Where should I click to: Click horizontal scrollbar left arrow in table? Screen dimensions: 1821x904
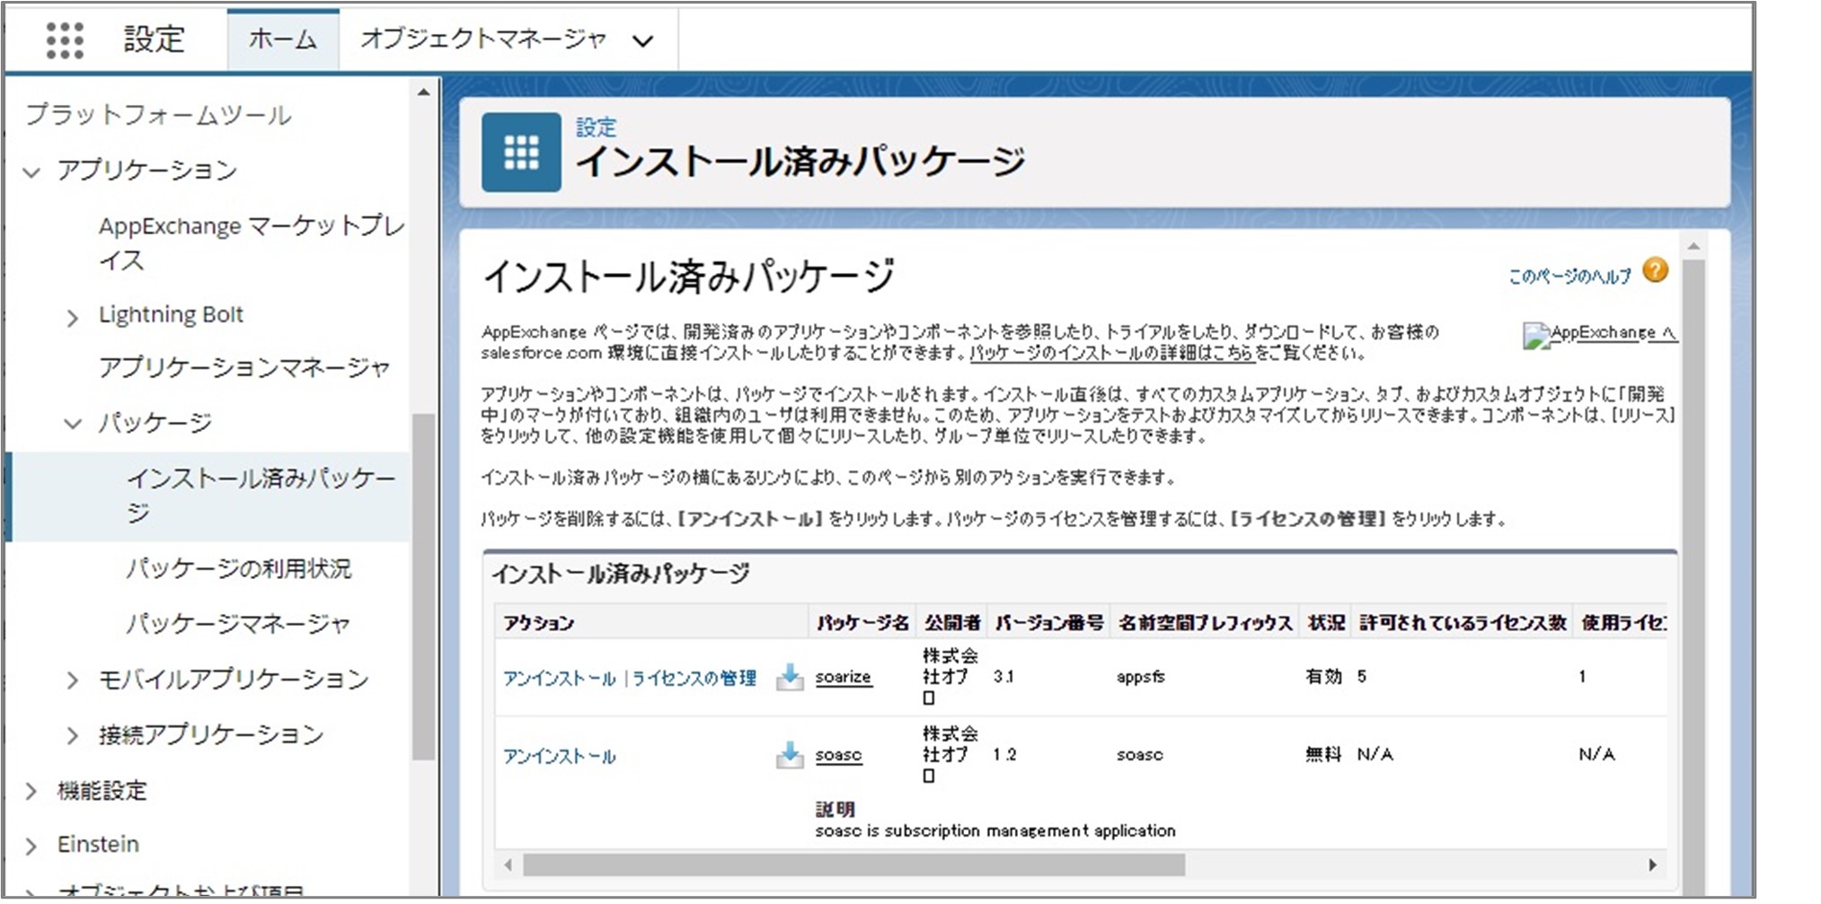(508, 865)
